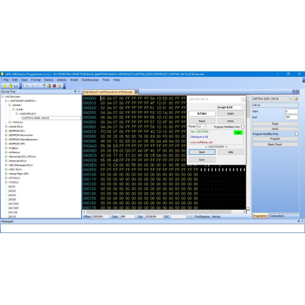Enable Program Modified Only in Programmer panel

[x=296, y=134]
